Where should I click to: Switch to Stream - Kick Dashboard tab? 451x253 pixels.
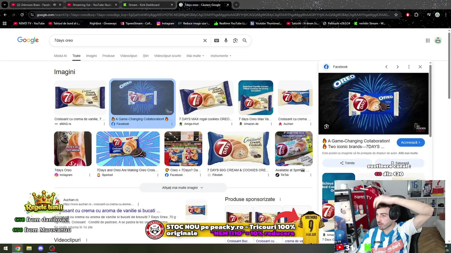tap(148, 5)
